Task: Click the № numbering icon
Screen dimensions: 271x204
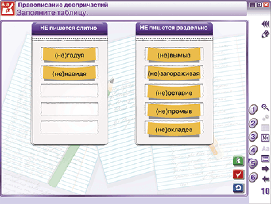Action: [x=265, y=138]
